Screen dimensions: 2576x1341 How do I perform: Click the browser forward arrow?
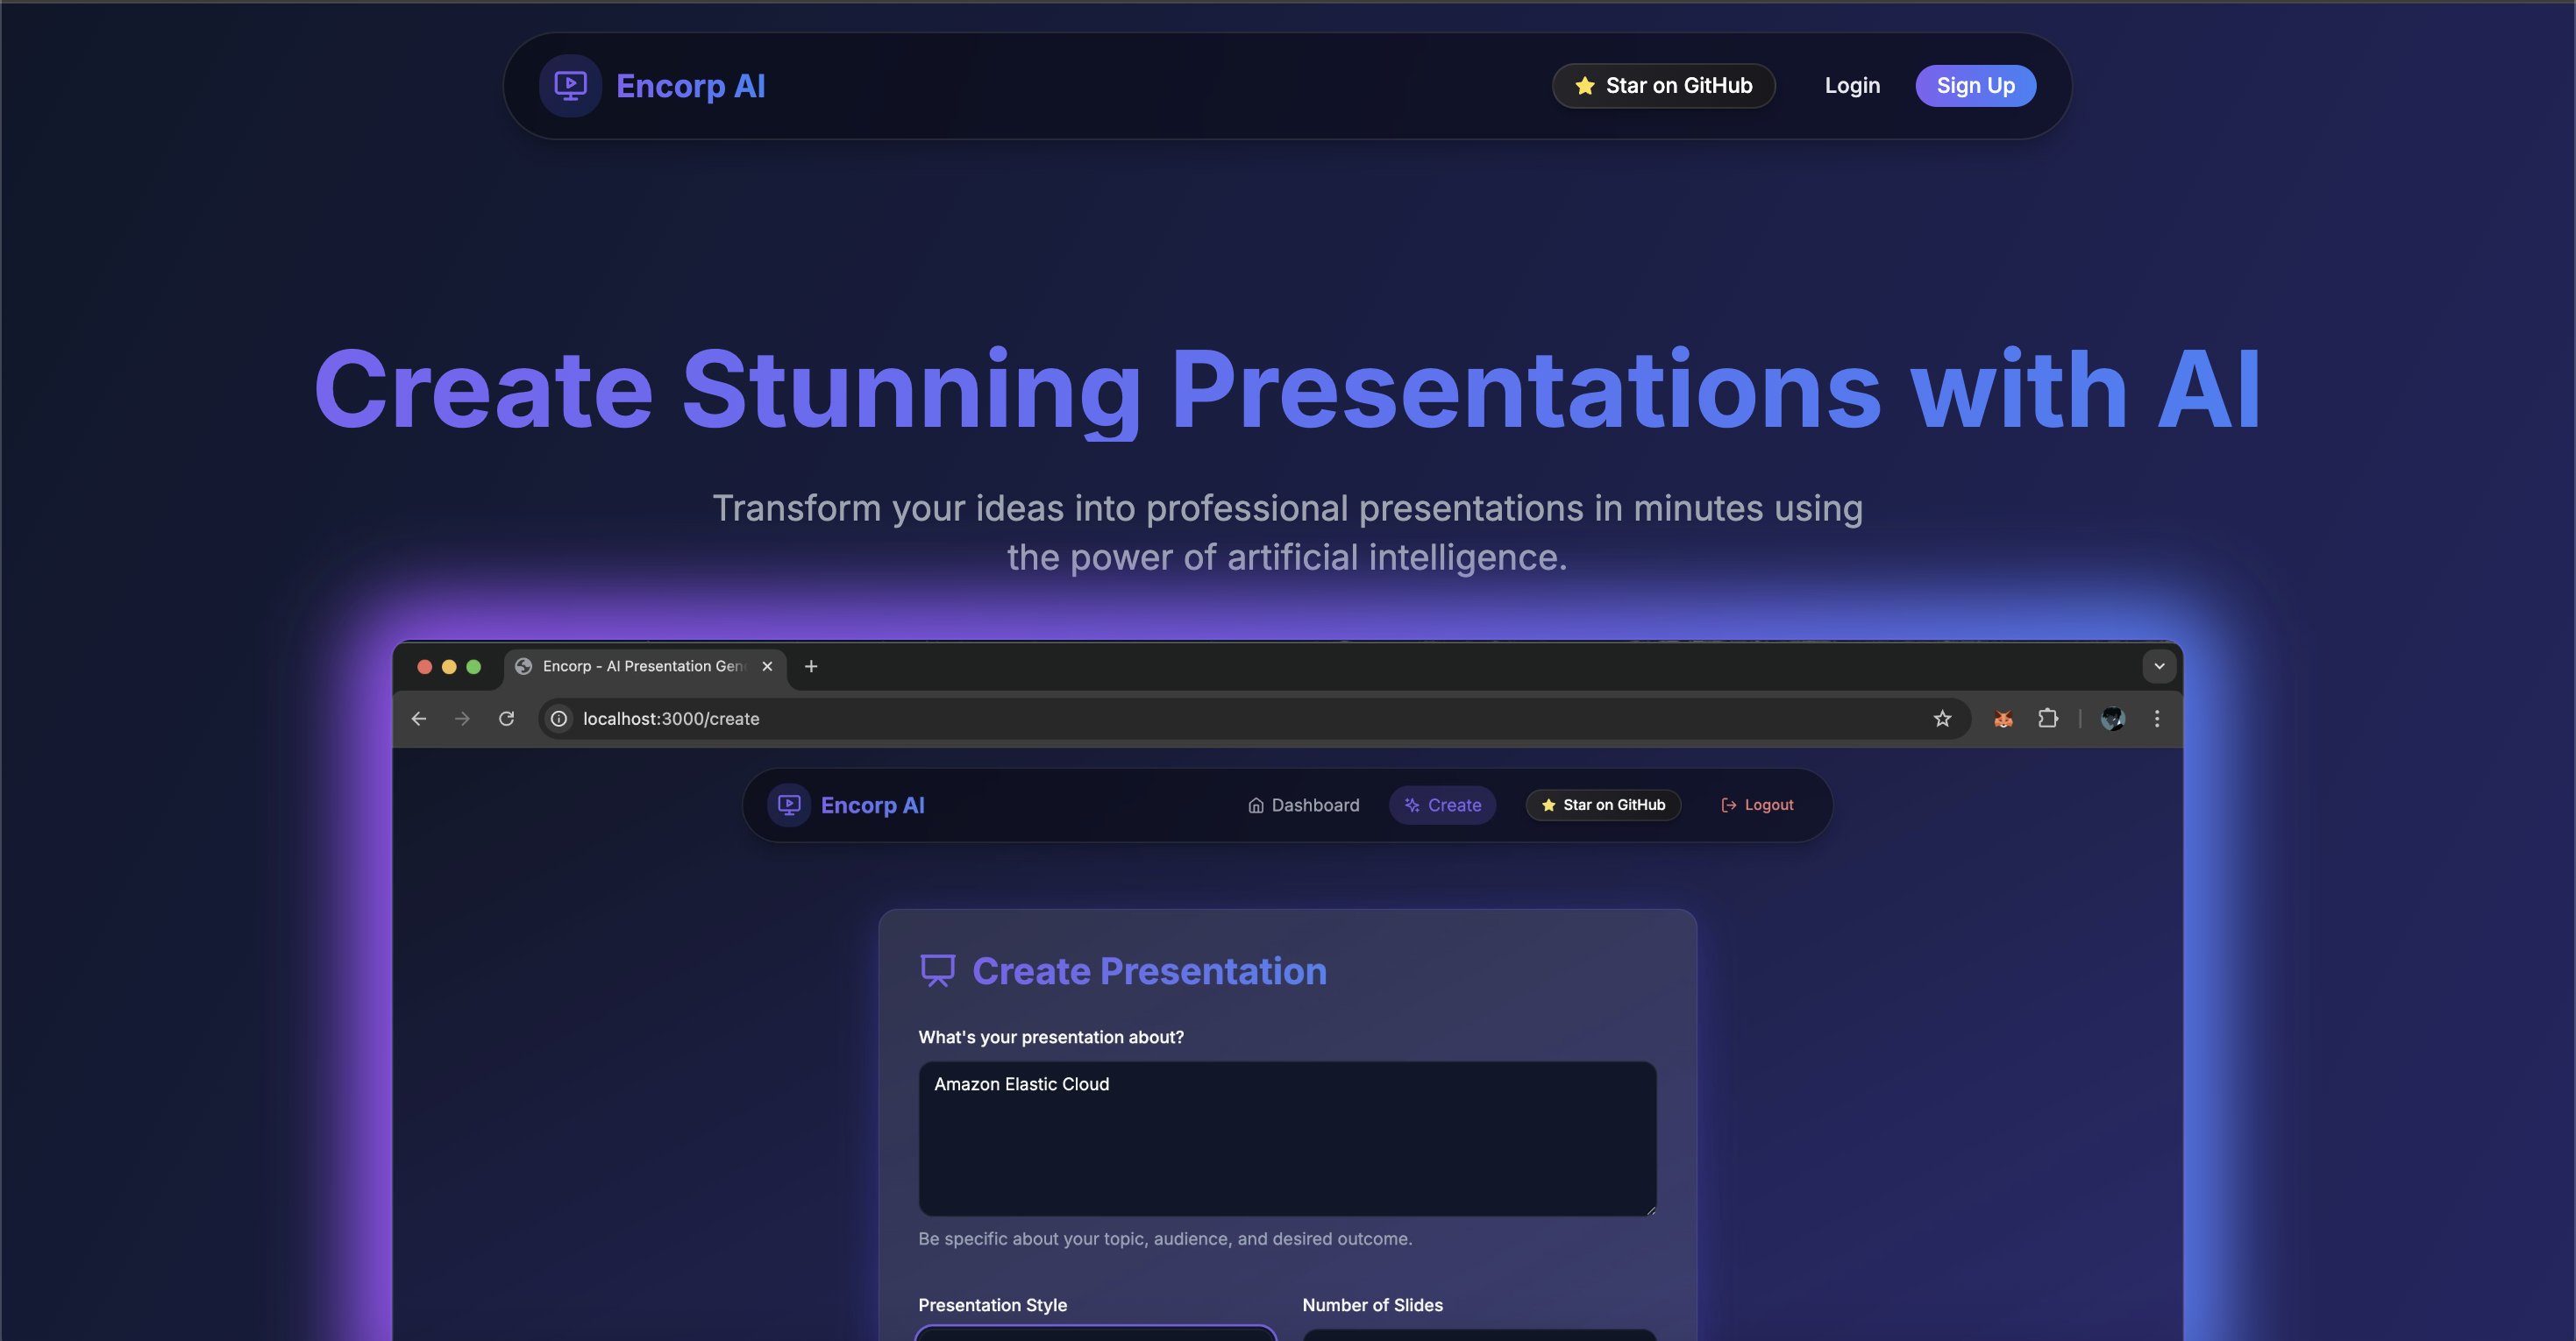click(462, 718)
